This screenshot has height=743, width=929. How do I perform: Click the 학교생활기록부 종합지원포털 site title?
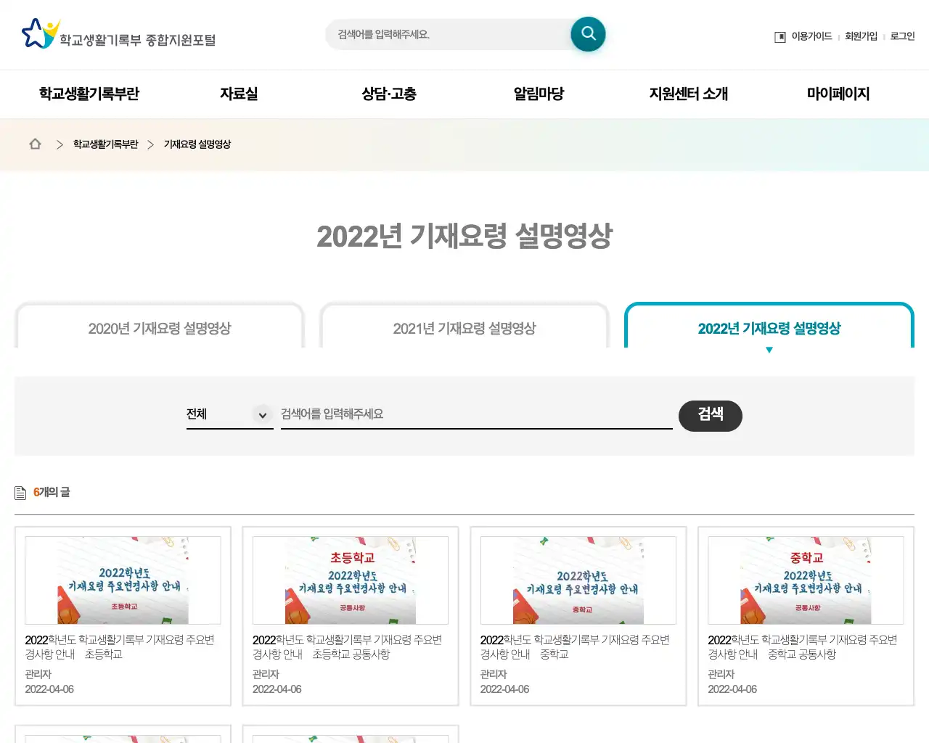coord(137,40)
